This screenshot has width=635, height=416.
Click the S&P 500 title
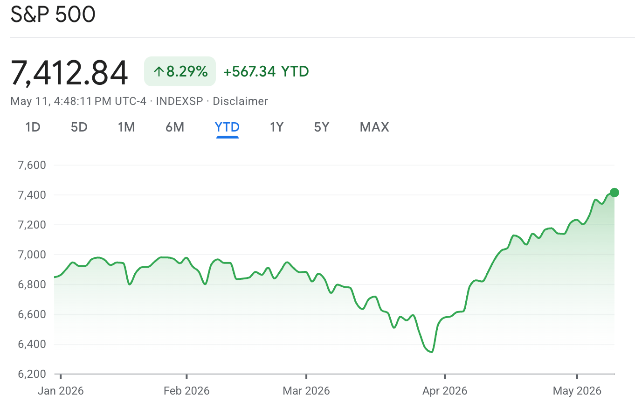tap(53, 14)
